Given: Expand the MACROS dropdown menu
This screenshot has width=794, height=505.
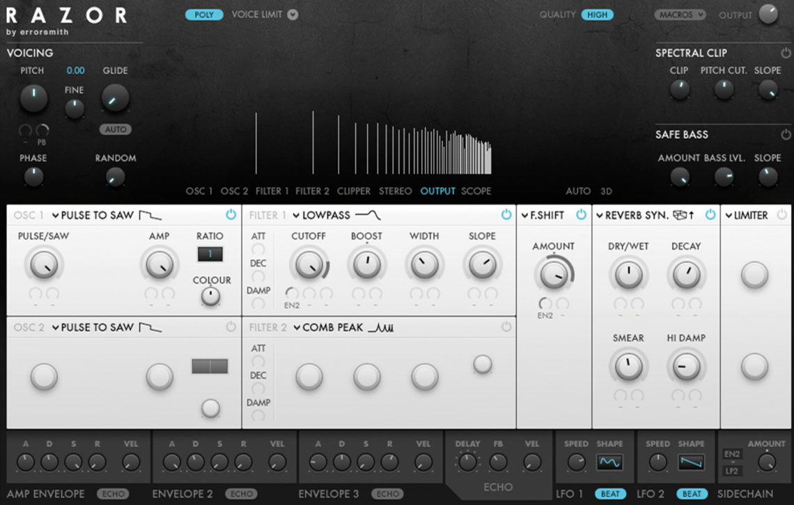Looking at the screenshot, I should pos(680,14).
